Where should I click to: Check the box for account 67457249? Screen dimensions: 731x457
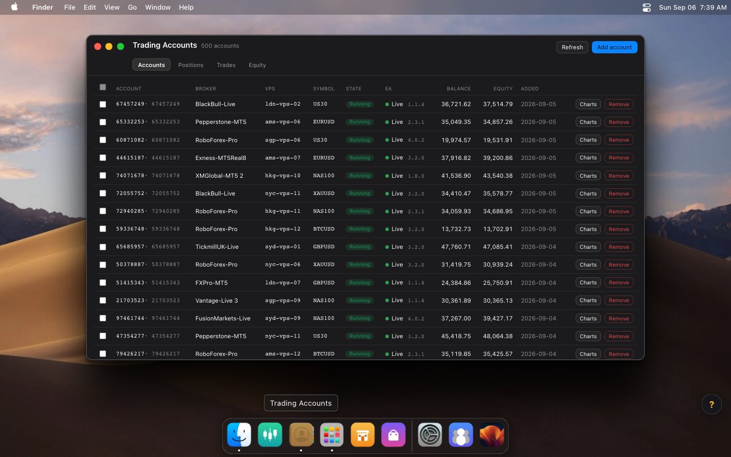(103, 104)
